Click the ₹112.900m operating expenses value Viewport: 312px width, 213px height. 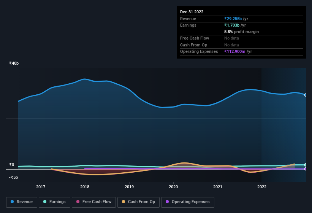coord(235,51)
